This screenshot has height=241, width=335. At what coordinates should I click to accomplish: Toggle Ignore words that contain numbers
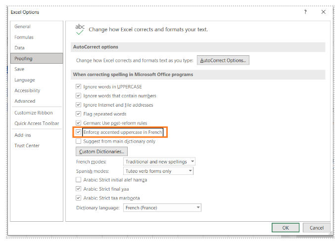[x=78, y=96]
